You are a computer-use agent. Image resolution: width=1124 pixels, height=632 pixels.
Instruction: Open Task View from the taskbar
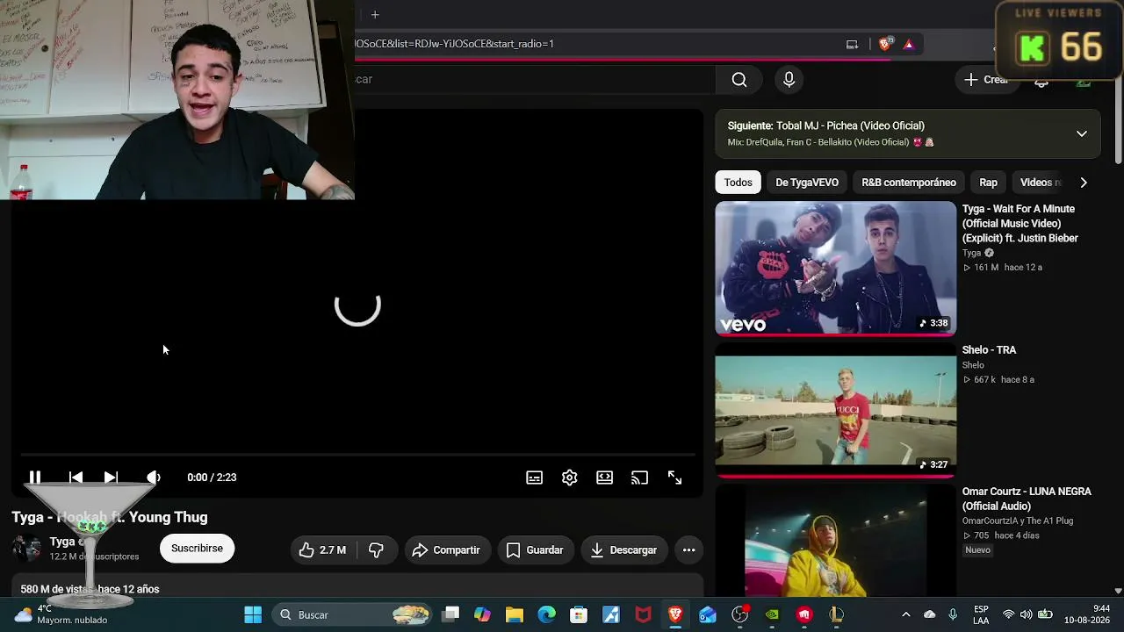coord(450,614)
